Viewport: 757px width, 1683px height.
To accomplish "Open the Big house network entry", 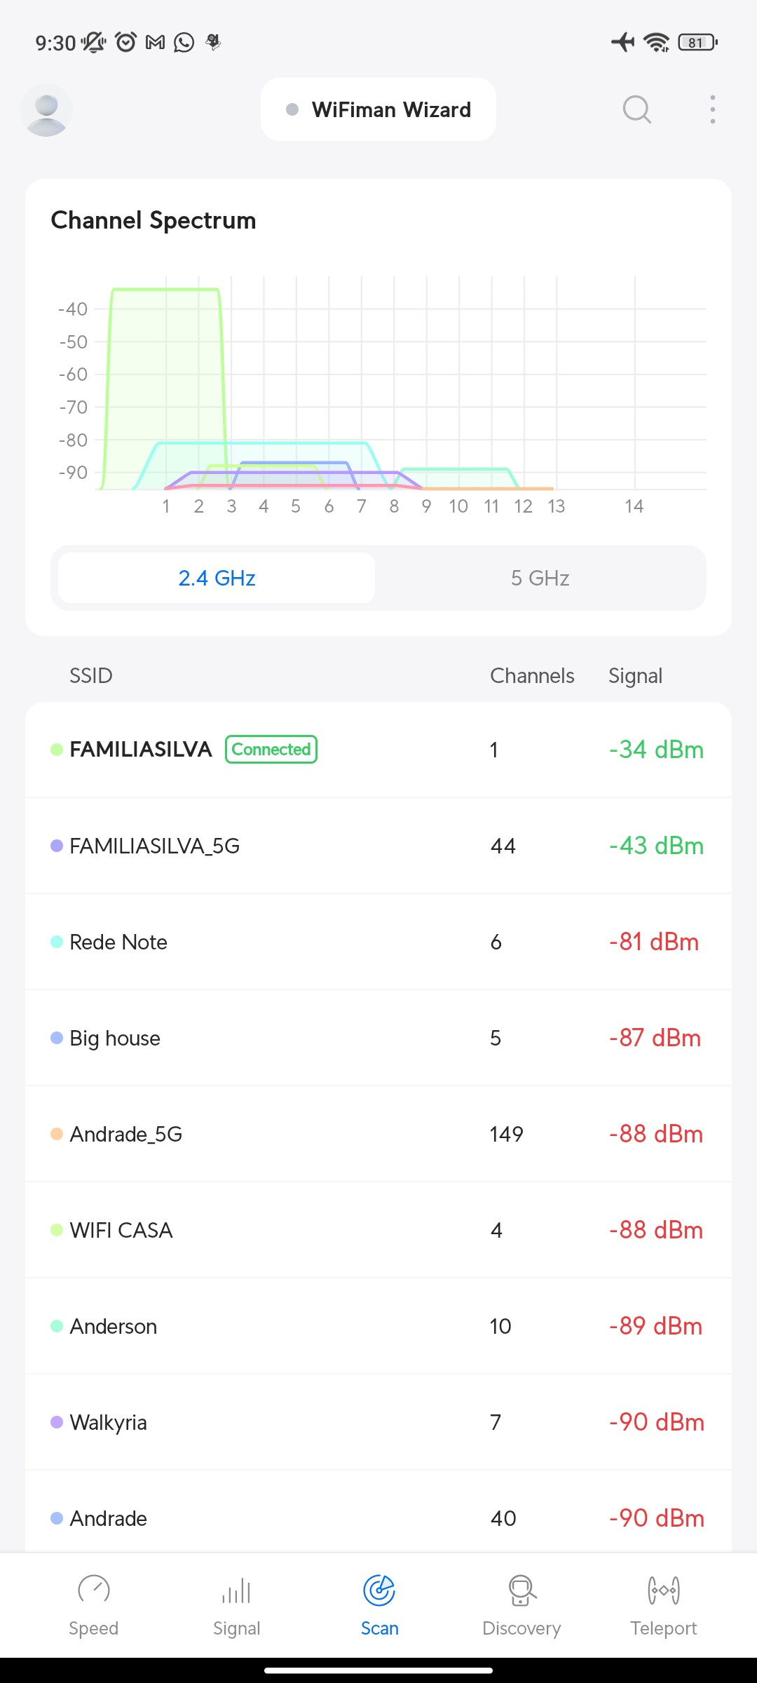I will [378, 1038].
